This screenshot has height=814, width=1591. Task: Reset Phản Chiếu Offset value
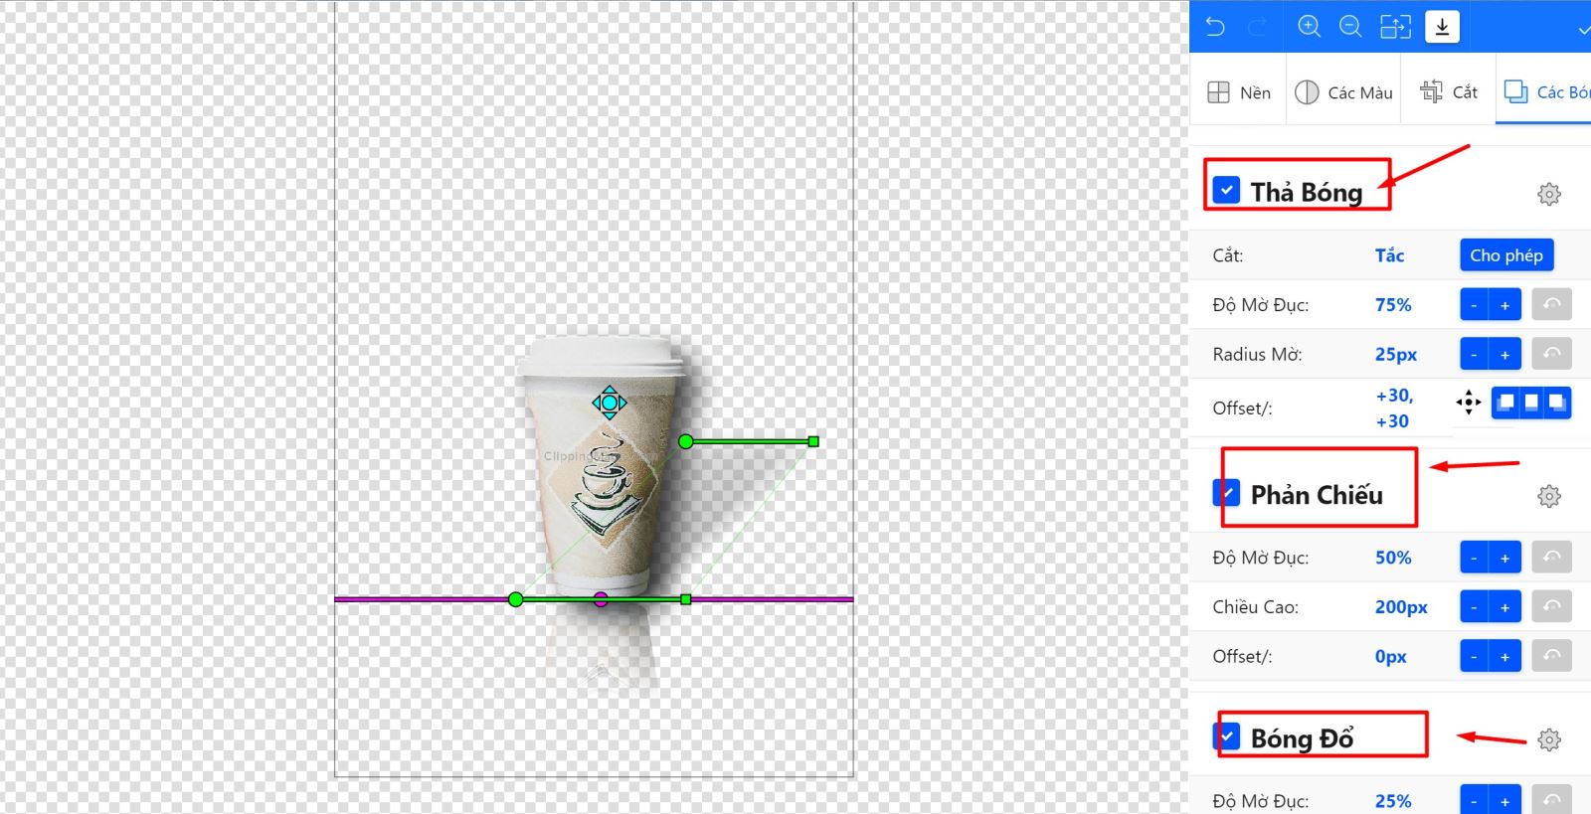pos(1551,656)
